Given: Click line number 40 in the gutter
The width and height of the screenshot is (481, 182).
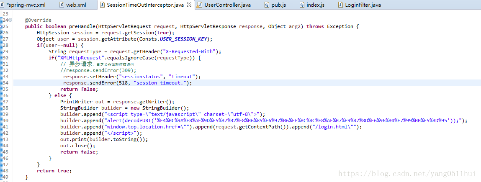Looking at the screenshot, I should tap(5, 120).
